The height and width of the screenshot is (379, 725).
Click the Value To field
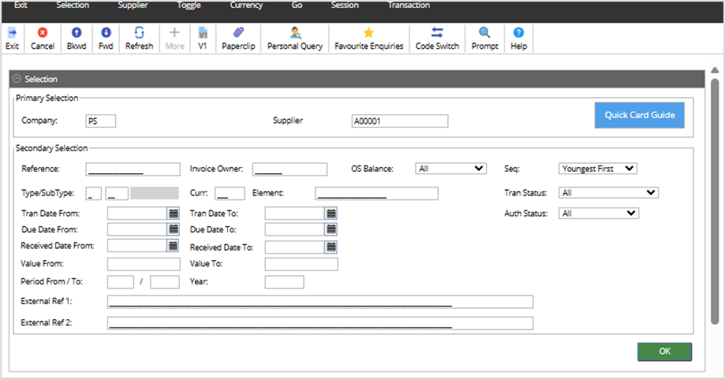(301, 264)
